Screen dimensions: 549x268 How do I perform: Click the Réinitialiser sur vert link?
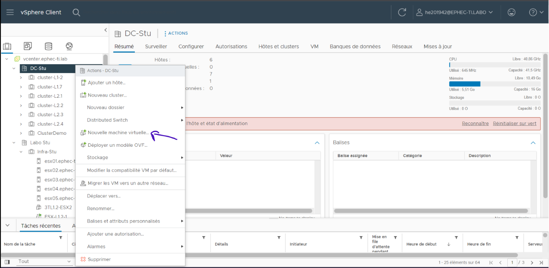coord(515,124)
